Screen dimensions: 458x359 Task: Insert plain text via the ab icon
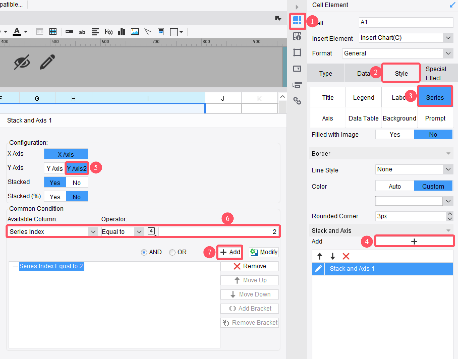point(82,32)
